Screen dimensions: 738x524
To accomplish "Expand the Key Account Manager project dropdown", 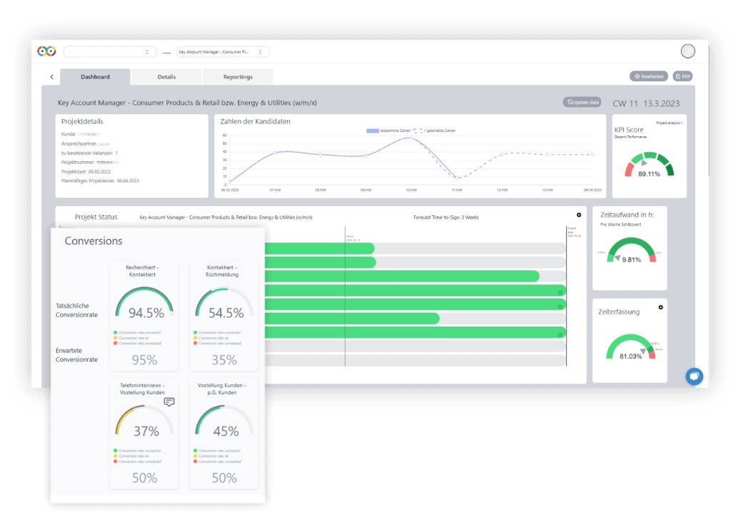I will (x=222, y=52).
